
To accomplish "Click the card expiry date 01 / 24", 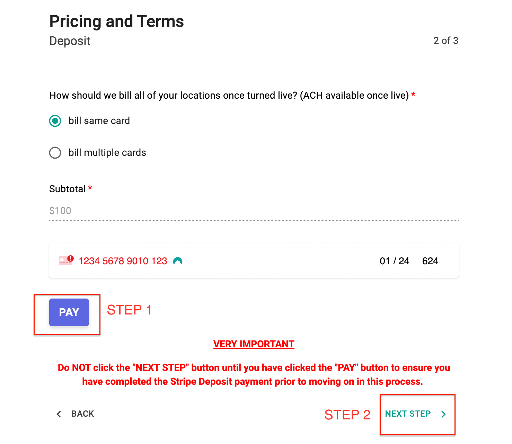I will click(x=394, y=261).
